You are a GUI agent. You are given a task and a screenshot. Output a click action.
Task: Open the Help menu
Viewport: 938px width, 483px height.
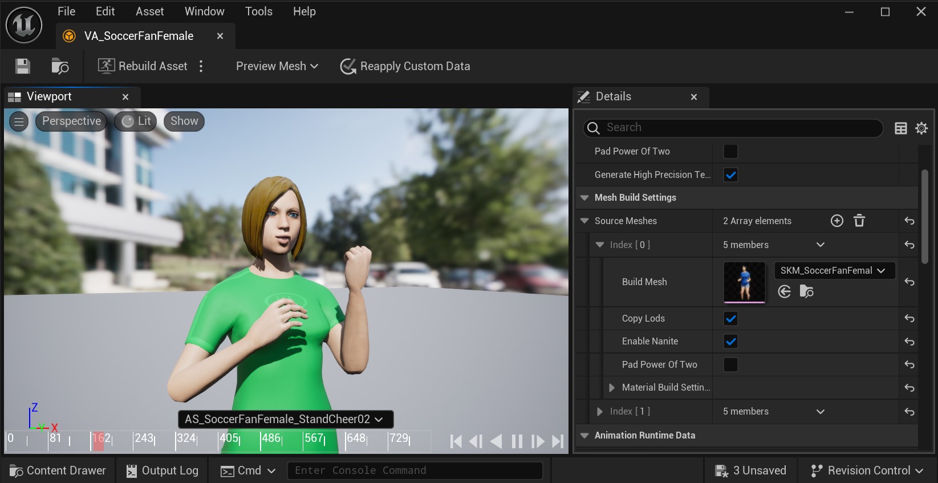(304, 11)
